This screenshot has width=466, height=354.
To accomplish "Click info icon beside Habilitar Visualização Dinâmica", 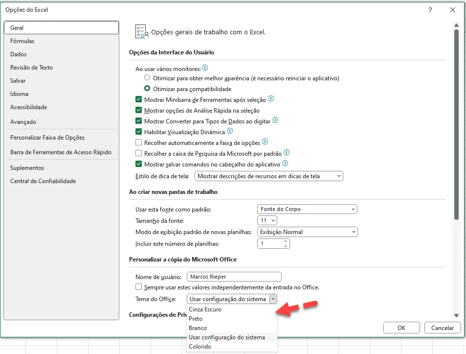I will pyautogui.click(x=230, y=131).
